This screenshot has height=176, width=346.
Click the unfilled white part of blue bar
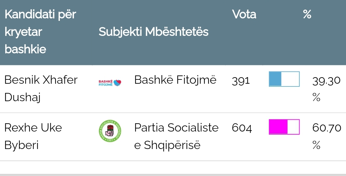coord(290,79)
